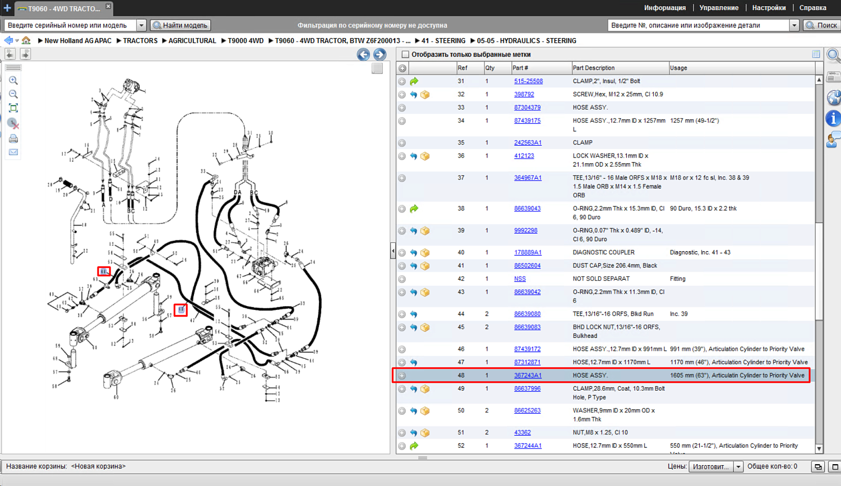
Task: Open the Справка menu
Action: click(812, 8)
